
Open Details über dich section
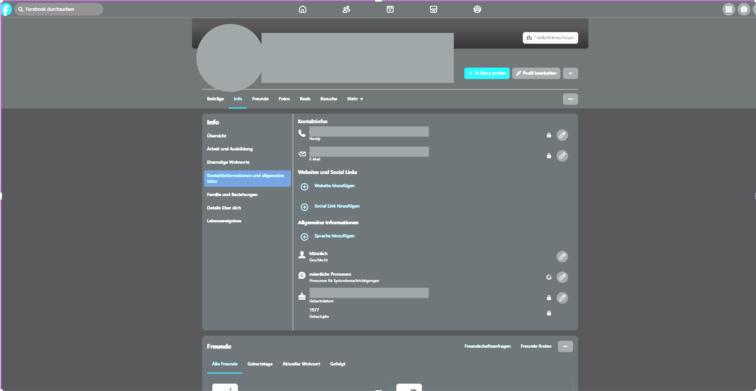[x=224, y=208]
